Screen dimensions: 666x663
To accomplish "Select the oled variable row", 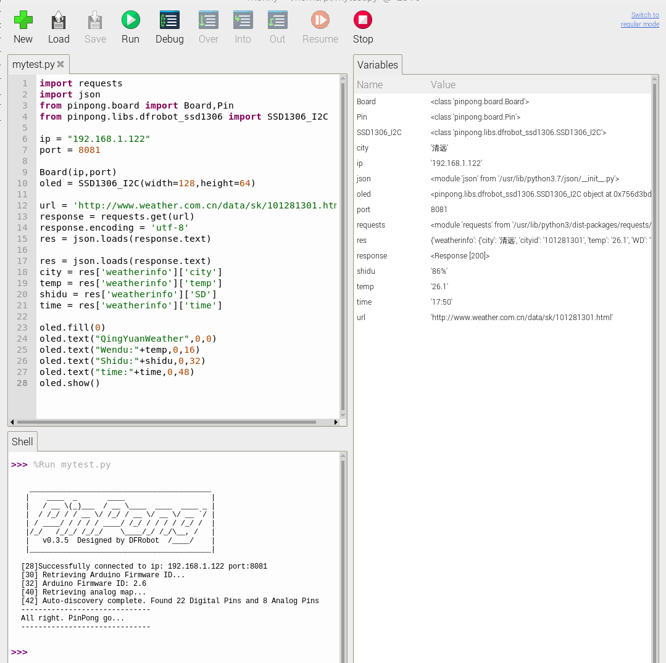I will coord(503,194).
